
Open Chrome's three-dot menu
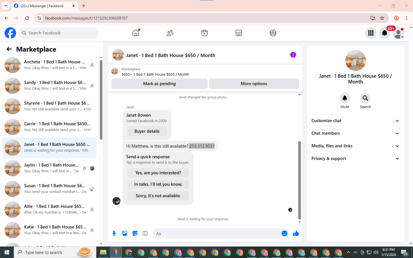(x=407, y=18)
